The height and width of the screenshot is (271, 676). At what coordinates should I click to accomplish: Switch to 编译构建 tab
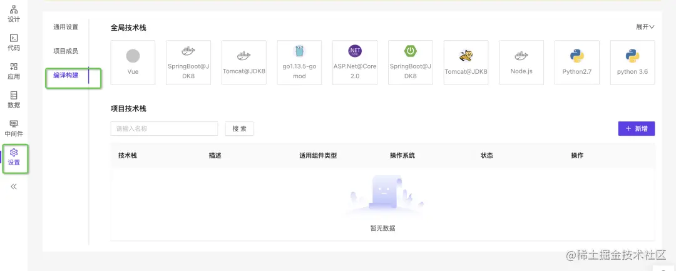point(66,75)
